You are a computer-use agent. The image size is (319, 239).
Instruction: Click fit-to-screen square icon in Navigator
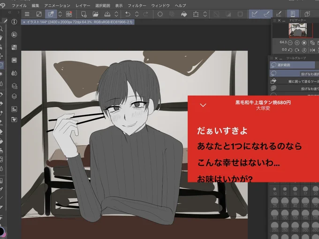click(304, 43)
